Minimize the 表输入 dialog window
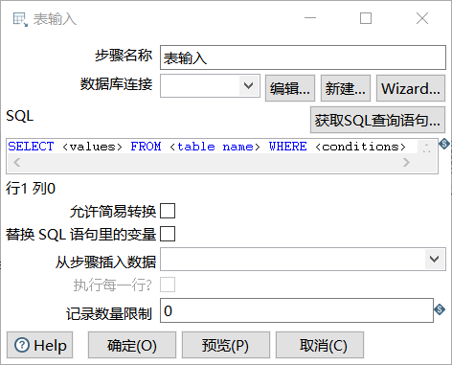This screenshot has height=365, width=452. (x=310, y=18)
